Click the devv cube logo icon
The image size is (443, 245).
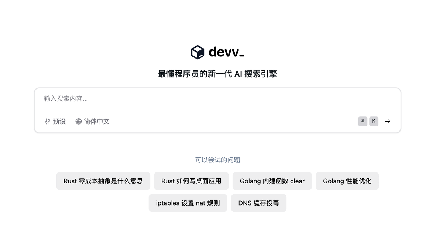198,52
